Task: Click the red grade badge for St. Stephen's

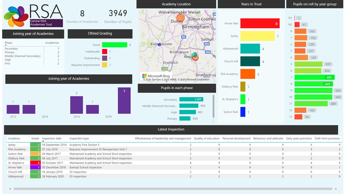Action: click(35, 163)
